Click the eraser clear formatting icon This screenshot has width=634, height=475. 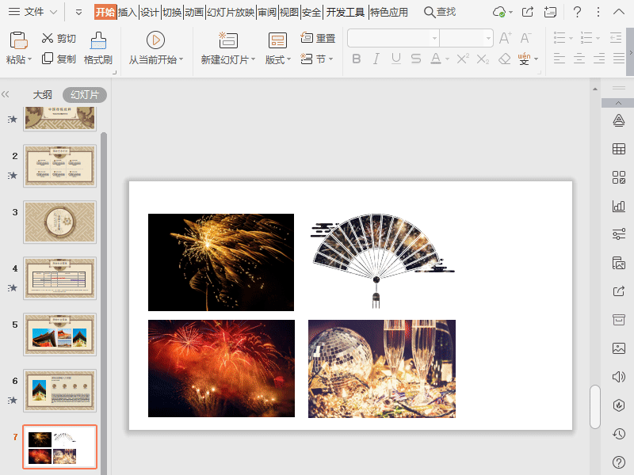pyautogui.click(x=505, y=59)
